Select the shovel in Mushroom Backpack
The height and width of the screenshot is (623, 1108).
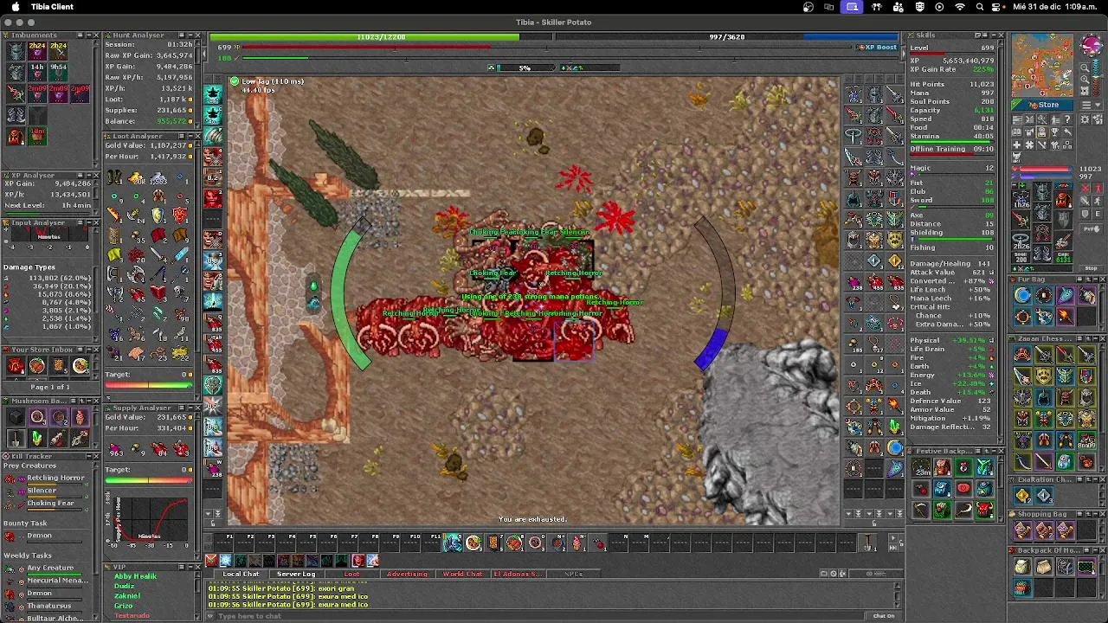click(16, 439)
